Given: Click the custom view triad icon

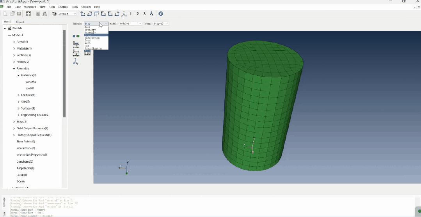Looking at the screenshot, I should (x=151, y=14).
